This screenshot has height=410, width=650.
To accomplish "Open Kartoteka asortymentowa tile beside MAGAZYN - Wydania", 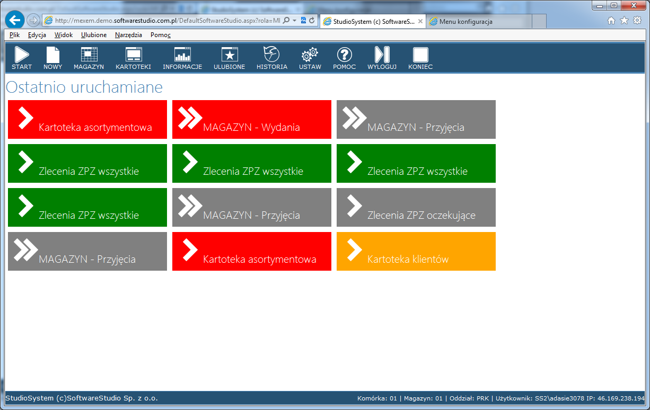I will pos(87,119).
